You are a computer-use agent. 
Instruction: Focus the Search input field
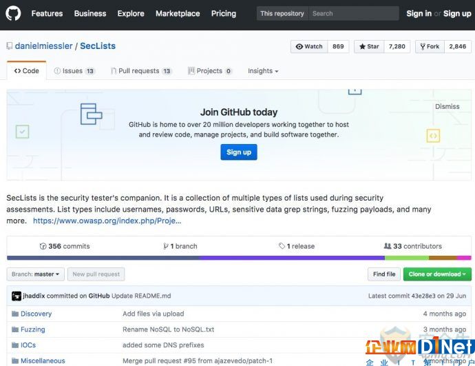[x=354, y=13]
